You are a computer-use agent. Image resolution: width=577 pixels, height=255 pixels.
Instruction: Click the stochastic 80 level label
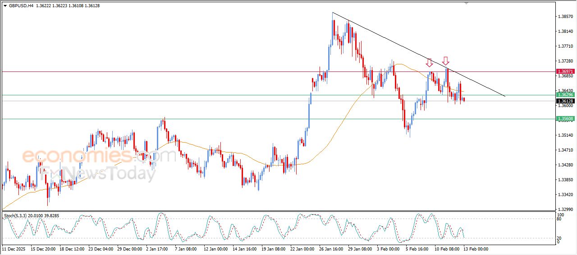point(559,219)
